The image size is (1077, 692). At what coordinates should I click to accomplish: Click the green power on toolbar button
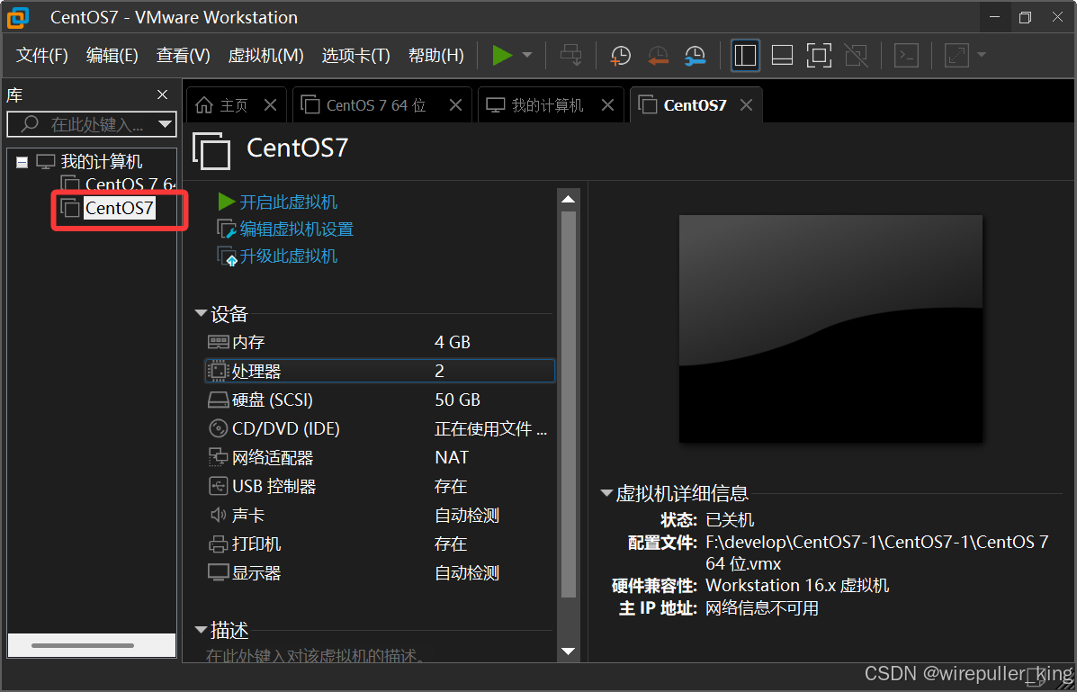(502, 55)
